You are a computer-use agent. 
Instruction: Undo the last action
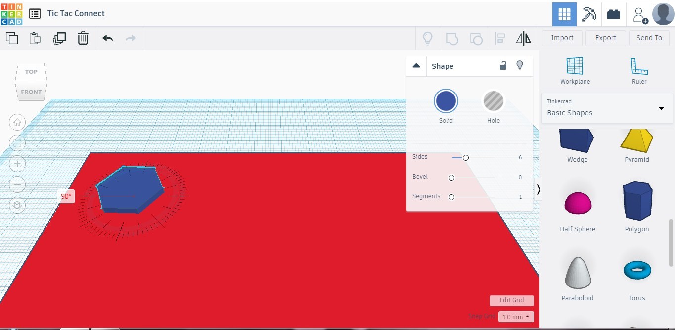click(107, 38)
